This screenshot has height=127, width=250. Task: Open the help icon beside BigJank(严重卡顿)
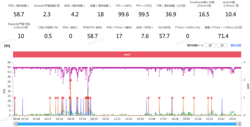click(26, 27)
